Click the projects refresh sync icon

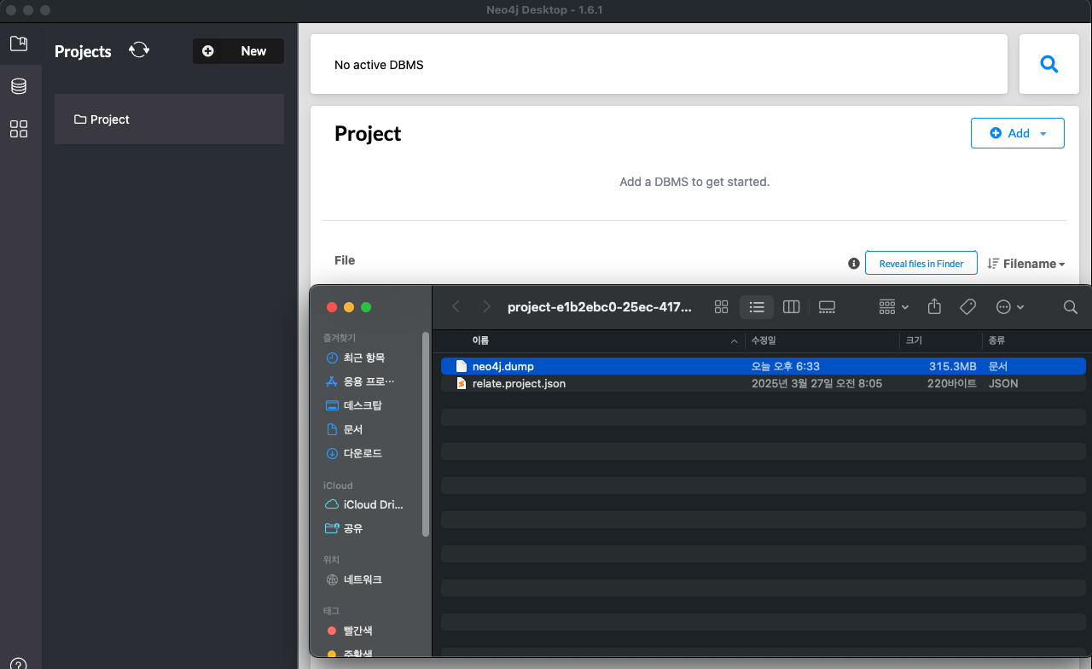[139, 50]
